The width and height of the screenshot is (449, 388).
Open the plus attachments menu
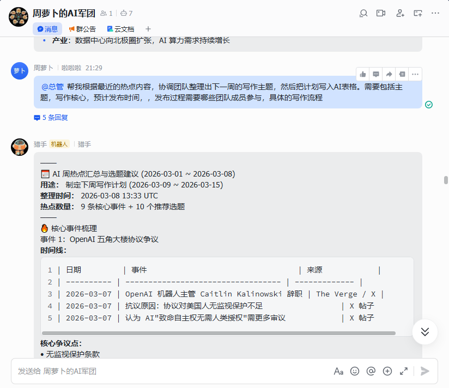(x=387, y=372)
